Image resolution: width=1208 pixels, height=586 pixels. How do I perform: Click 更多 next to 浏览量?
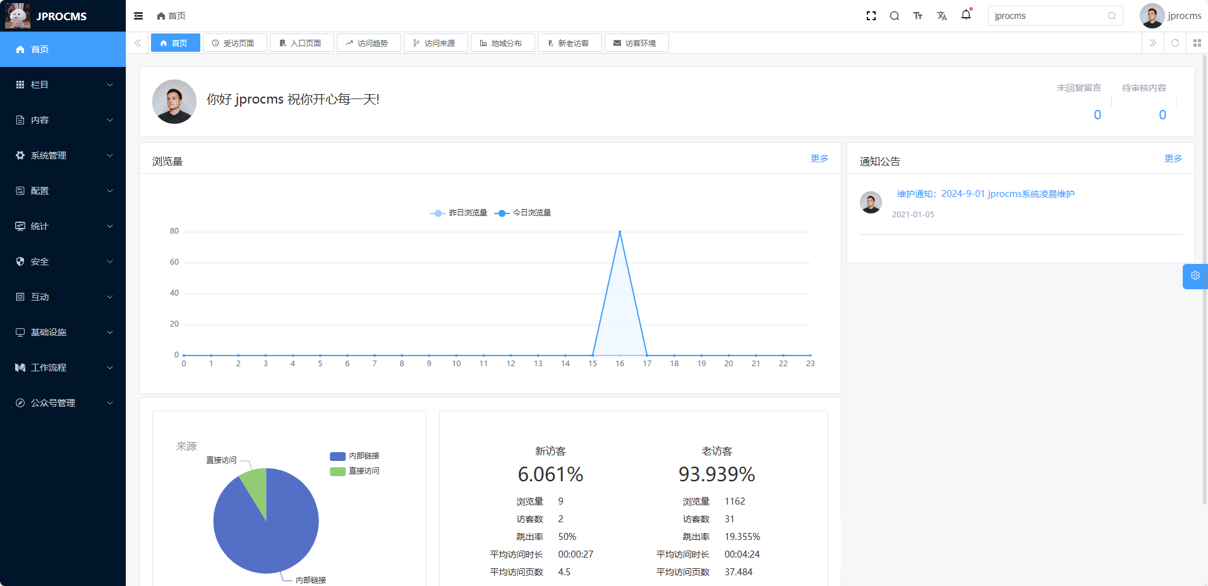819,159
